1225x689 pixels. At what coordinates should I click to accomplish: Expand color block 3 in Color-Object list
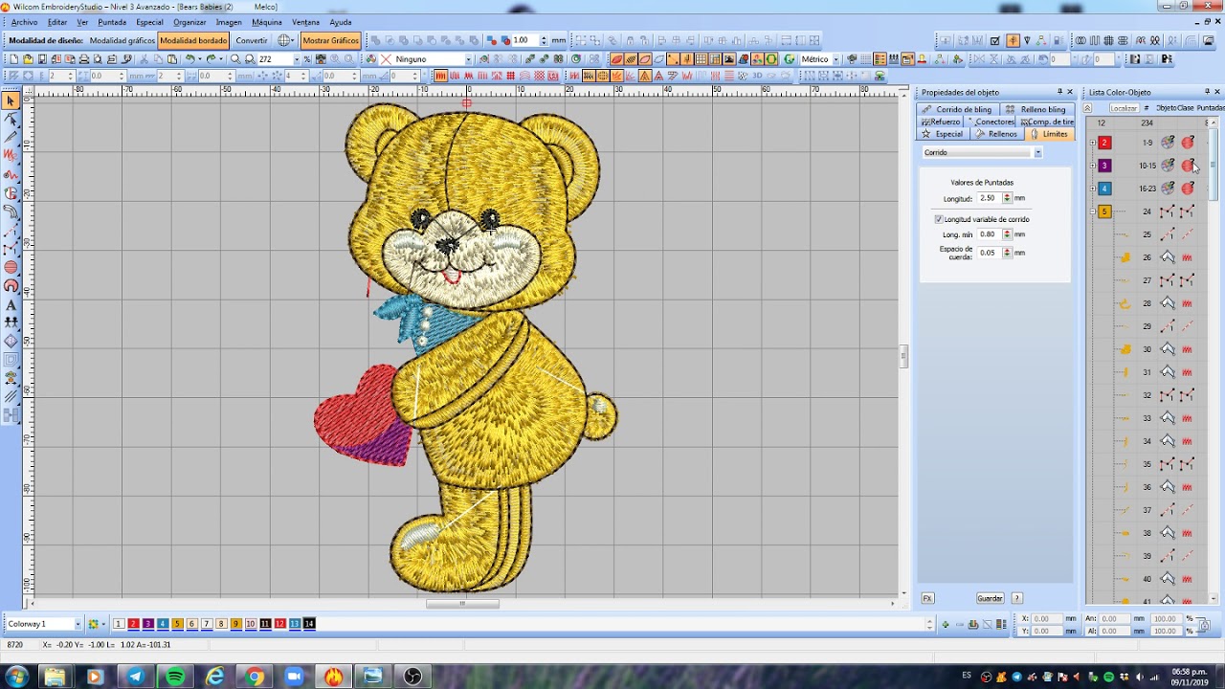(x=1093, y=166)
